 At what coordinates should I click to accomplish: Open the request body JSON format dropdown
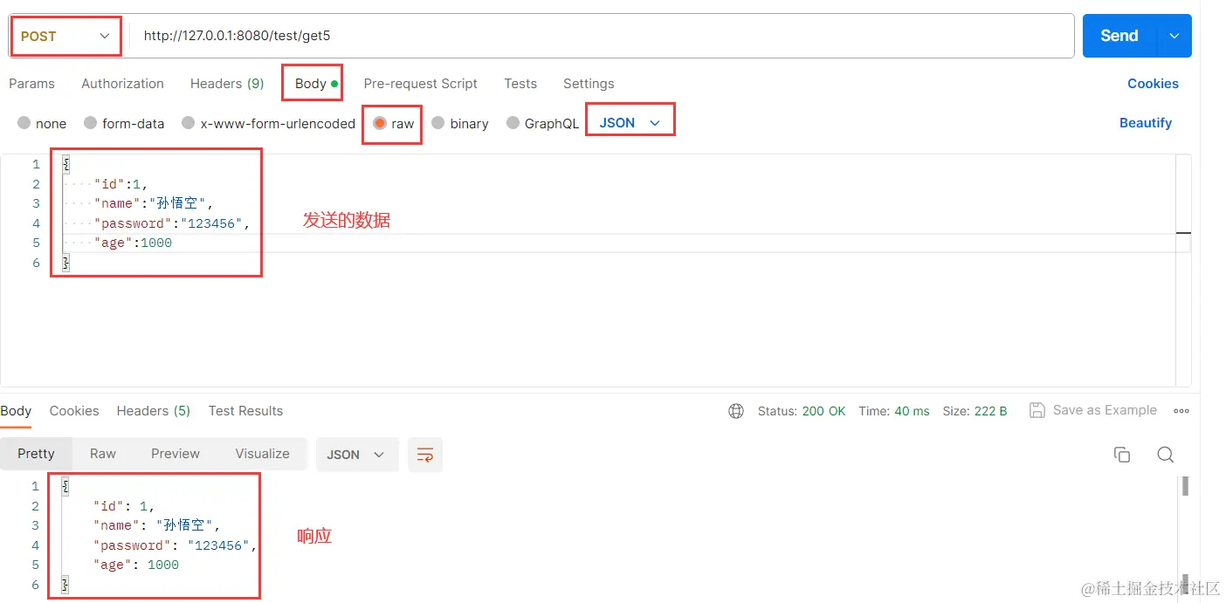(x=630, y=123)
